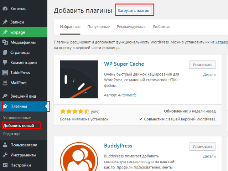The width and height of the screenshot is (228, 171).
Task: Open the TablePress menu label
Action: tap(20, 73)
